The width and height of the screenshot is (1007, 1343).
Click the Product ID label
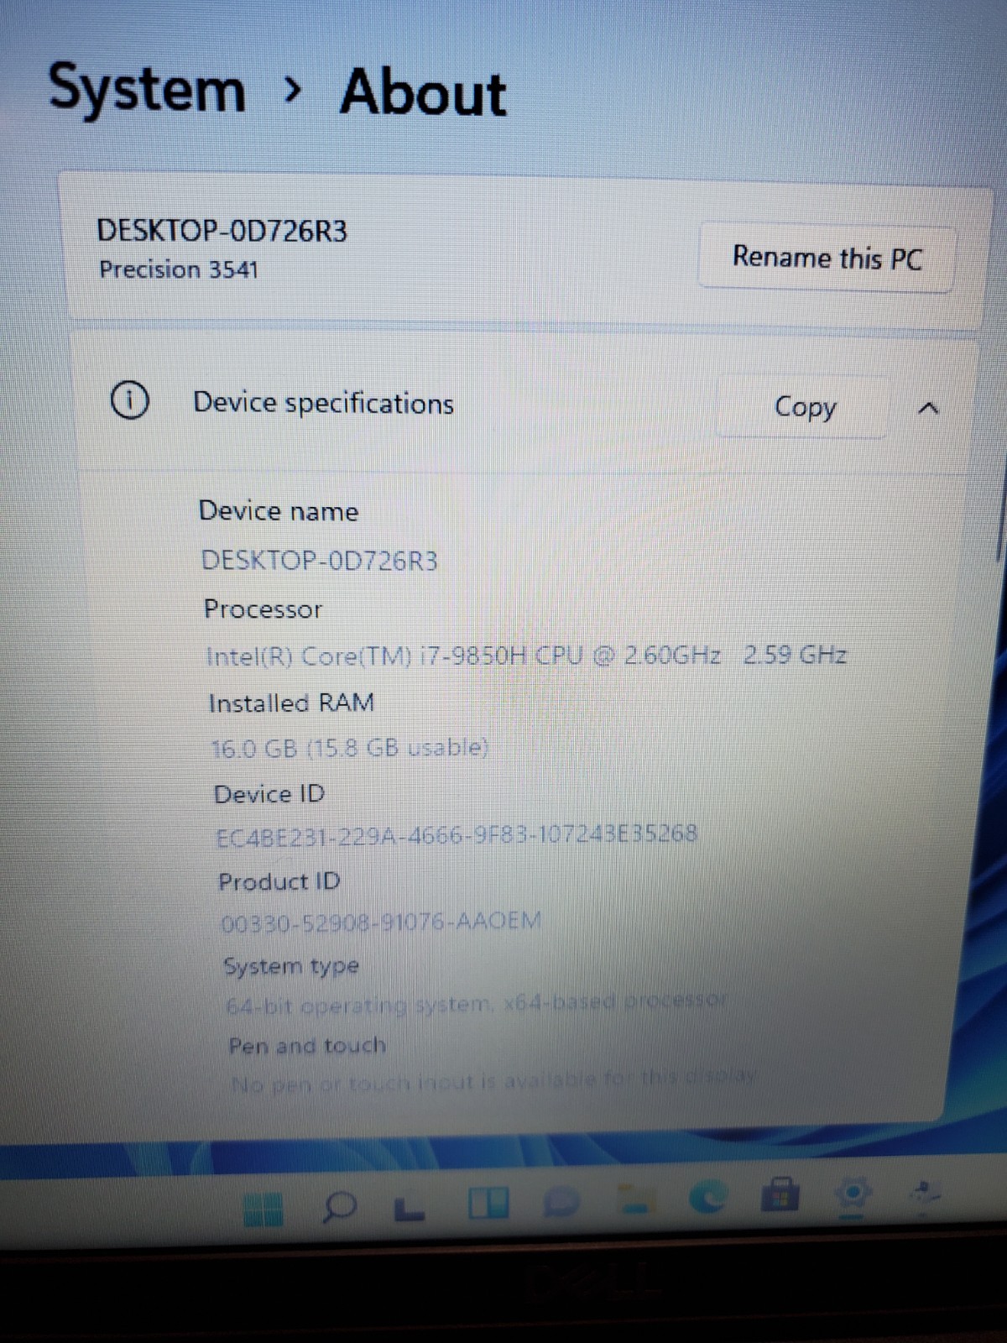tap(279, 881)
